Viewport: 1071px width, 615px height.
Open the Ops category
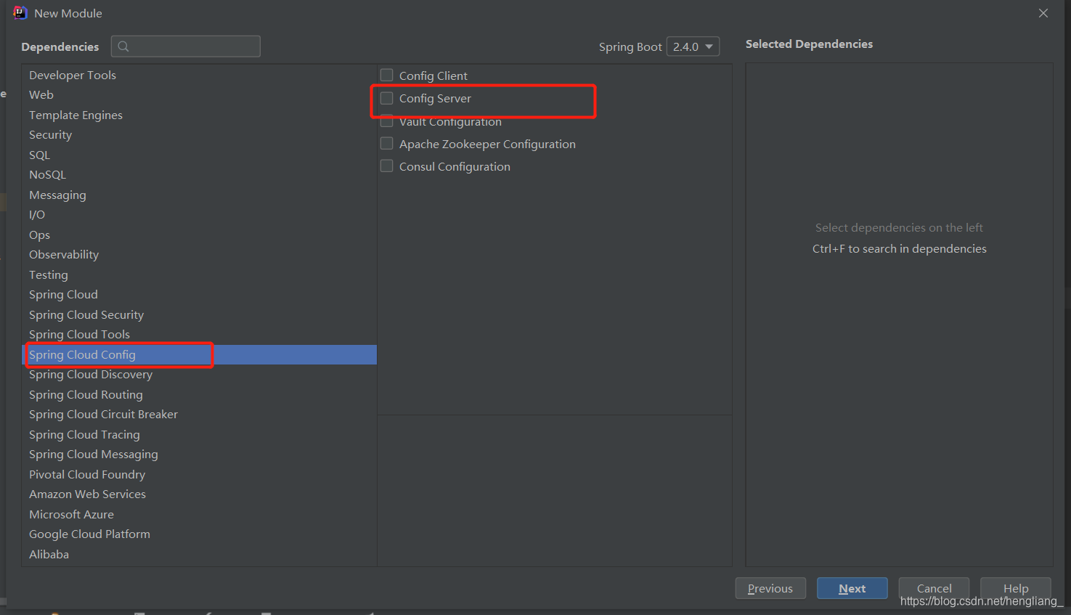click(199, 235)
